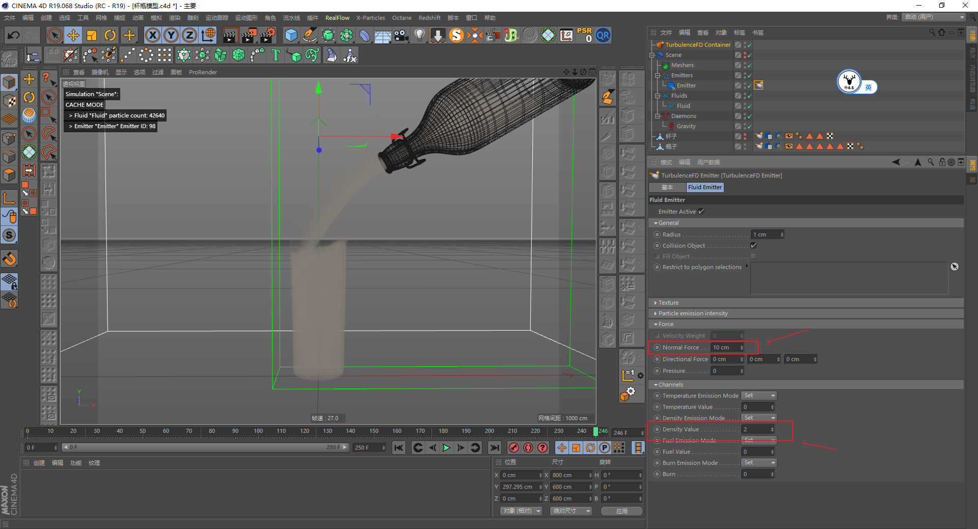Click frame 100 on the timeline ruler
Viewport: 978px width, 529px height.
[x=258, y=431]
